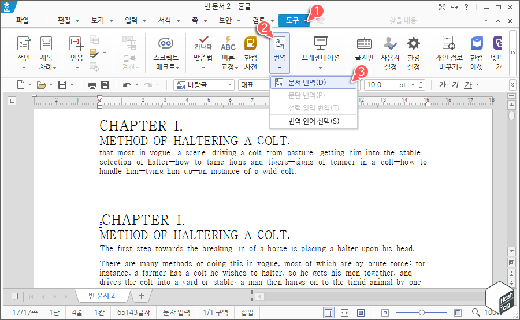Image resolution: width=520 pixels, height=320 pixels.
Task: Add new document tab with plus
Action: click(x=142, y=296)
